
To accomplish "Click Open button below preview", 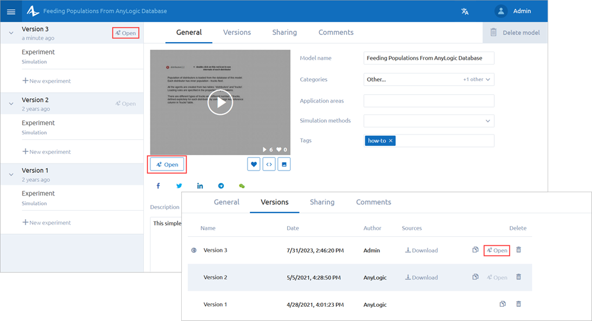I will click(167, 164).
